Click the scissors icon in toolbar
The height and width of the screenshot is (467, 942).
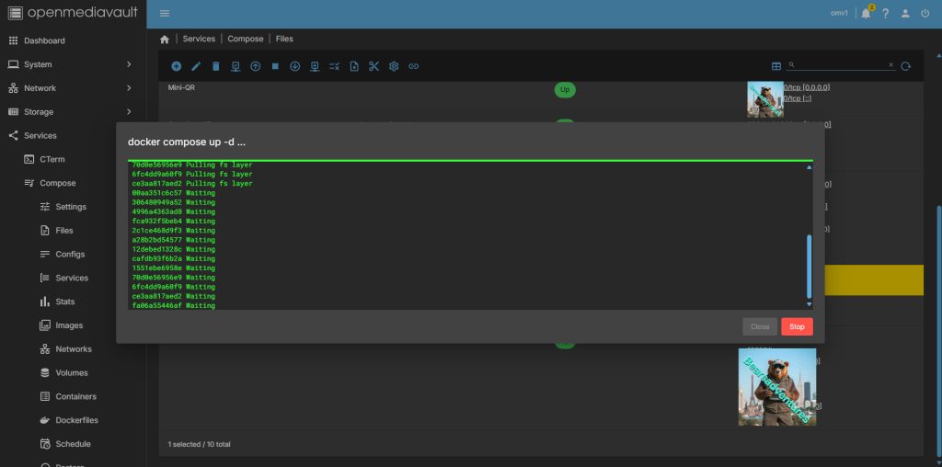(x=373, y=66)
